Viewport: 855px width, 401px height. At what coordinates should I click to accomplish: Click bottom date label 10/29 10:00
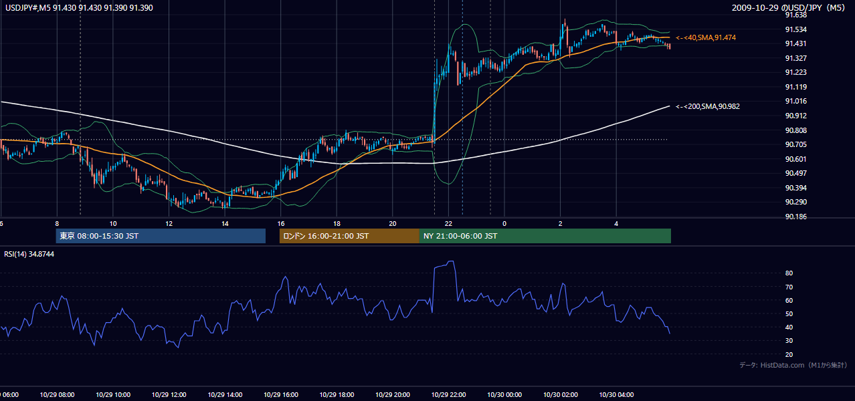pos(113,395)
